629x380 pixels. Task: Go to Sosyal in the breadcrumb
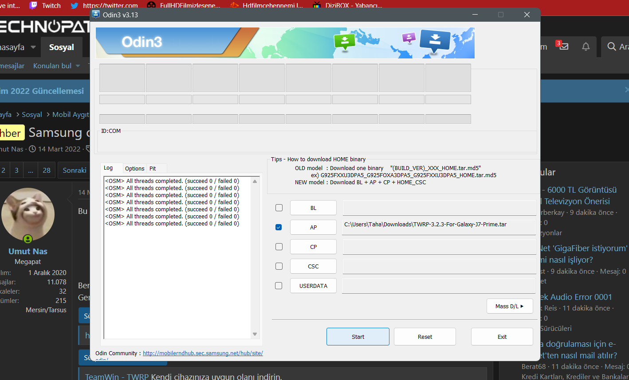[x=32, y=114]
